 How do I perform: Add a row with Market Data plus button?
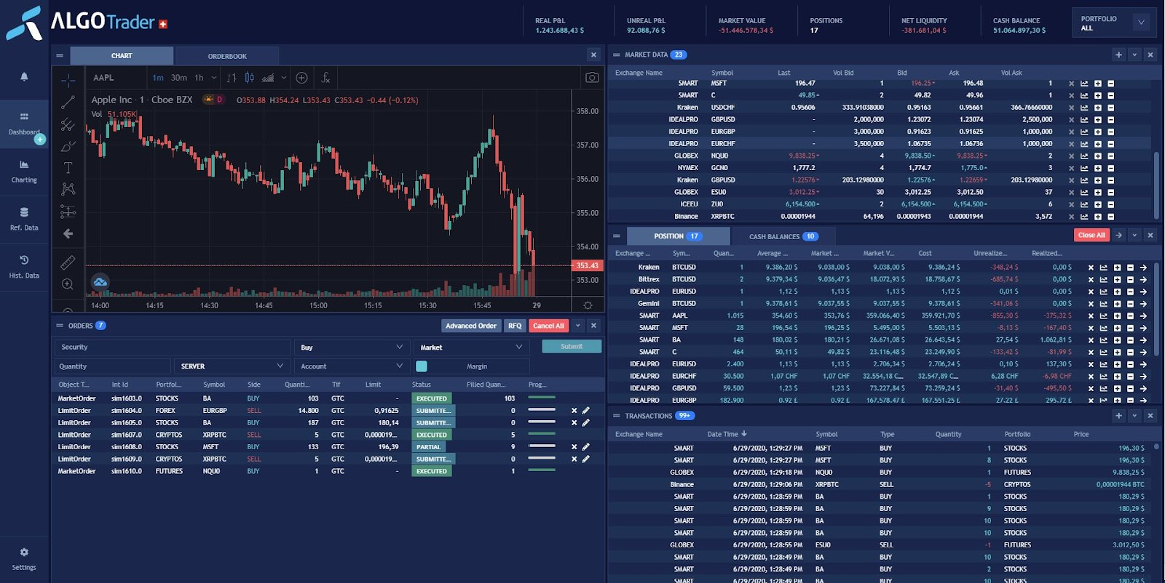pos(1118,55)
